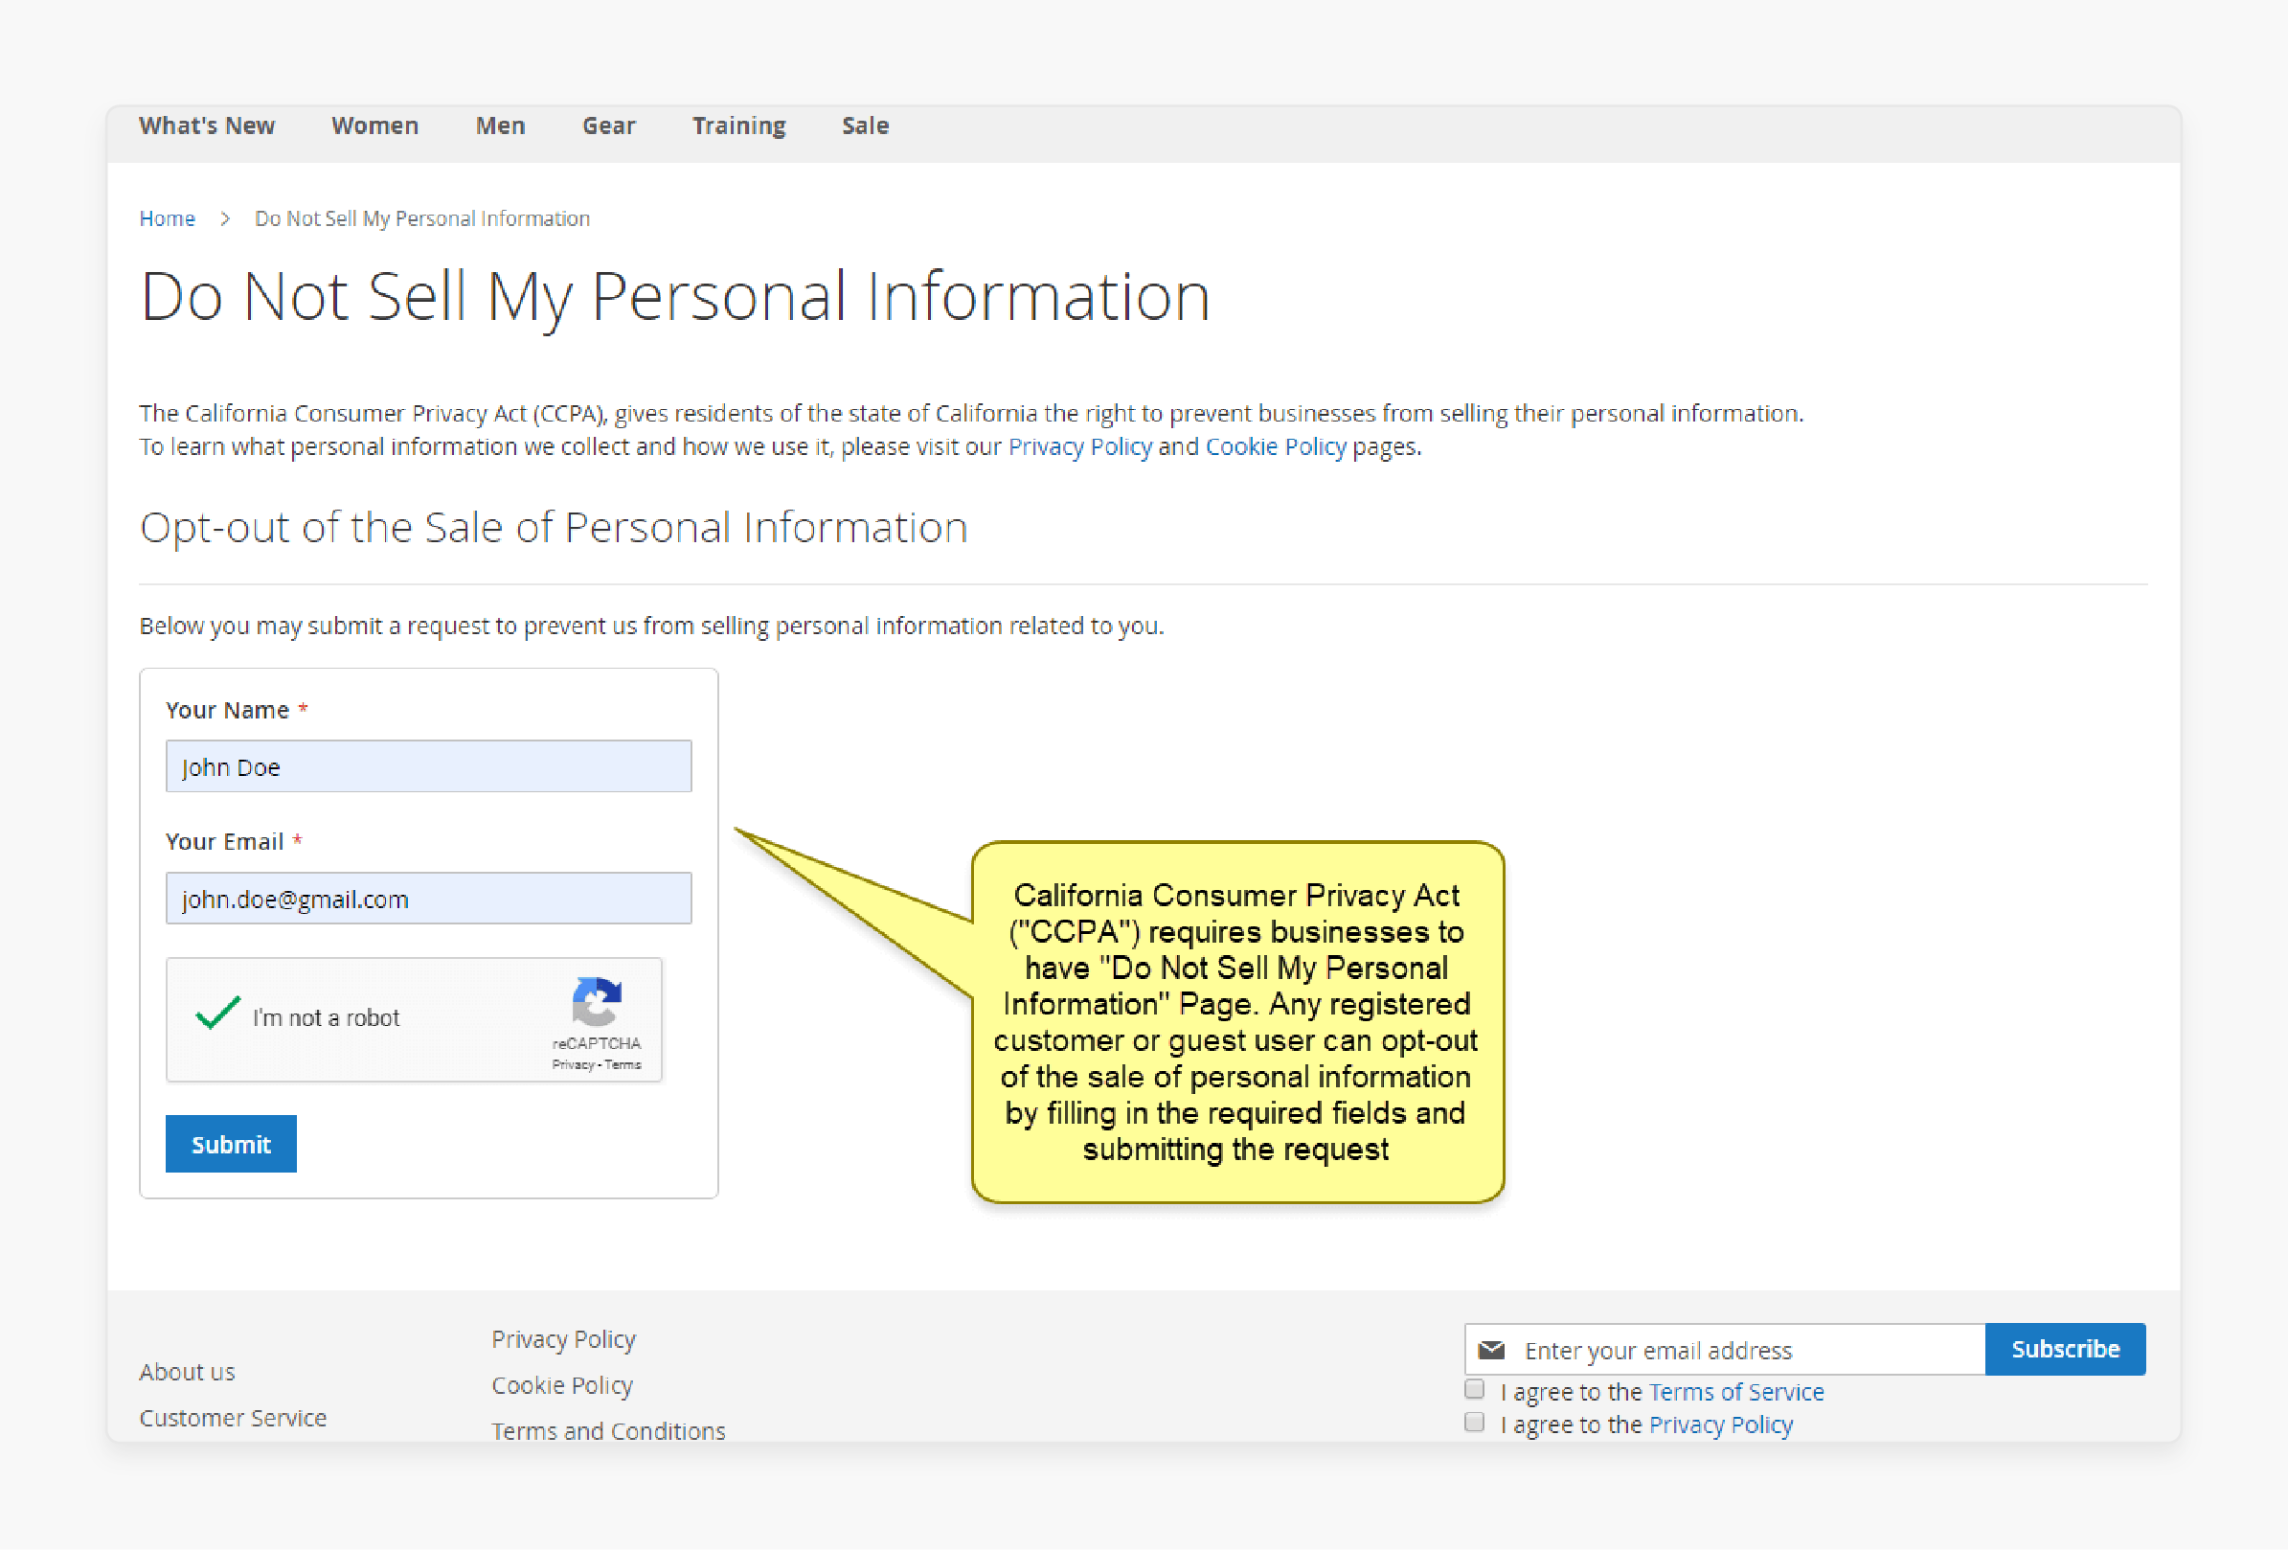The image size is (2288, 1550).
Task: Open the reCAPTCHA Privacy link
Action: pos(572,1064)
